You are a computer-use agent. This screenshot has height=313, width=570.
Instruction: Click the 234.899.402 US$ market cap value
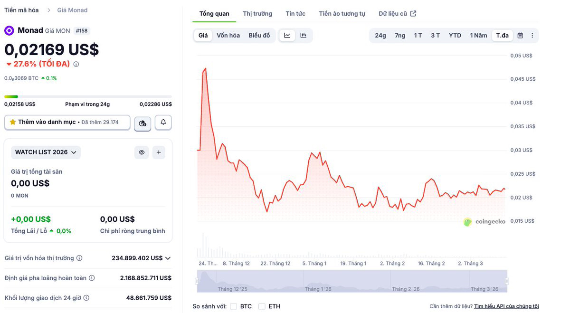(x=137, y=258)
